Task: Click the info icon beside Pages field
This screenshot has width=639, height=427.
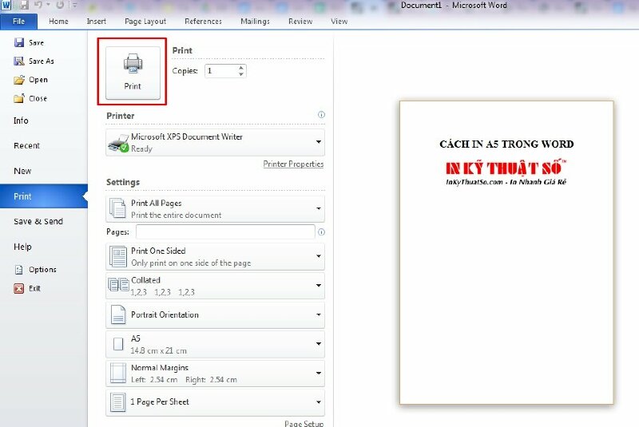Action: pos(321,232)
